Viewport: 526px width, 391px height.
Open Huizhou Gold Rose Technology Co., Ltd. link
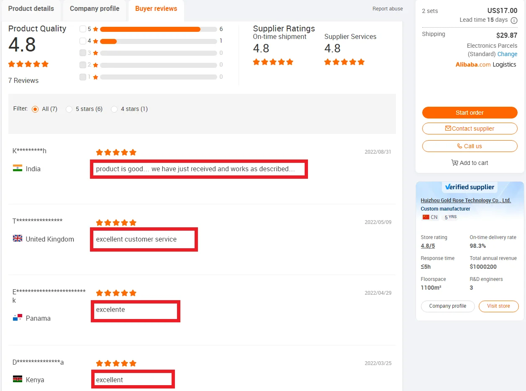pos(466,201)
